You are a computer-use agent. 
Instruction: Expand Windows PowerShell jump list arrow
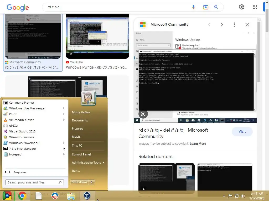click(64, 143)
